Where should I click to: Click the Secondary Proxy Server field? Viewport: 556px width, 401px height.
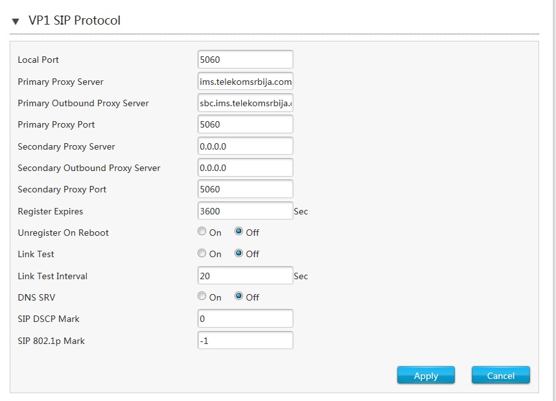pyautogui.click(x=245, y=146)
